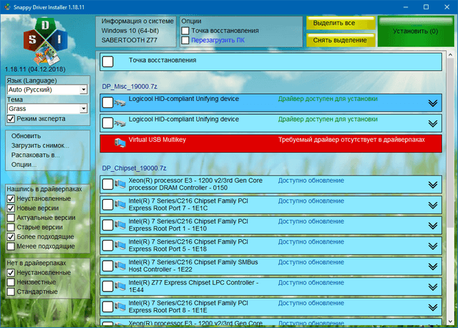Screen dimensions: 458x328
Task: Click the DP_Chipset_19000.7z pack header
Action: [134, 168]
